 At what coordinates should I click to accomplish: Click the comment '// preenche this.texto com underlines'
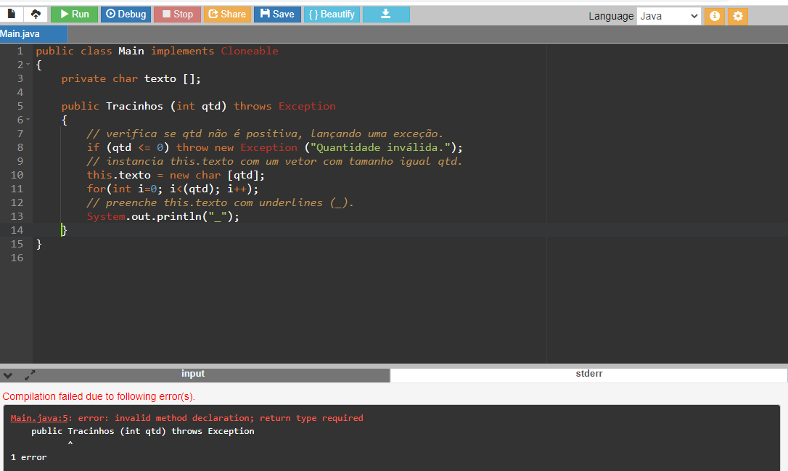[x=220, y=202]
